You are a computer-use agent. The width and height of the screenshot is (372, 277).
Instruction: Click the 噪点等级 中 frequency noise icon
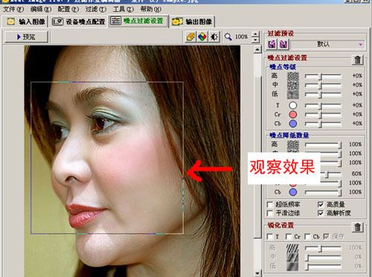click(293, 85)
